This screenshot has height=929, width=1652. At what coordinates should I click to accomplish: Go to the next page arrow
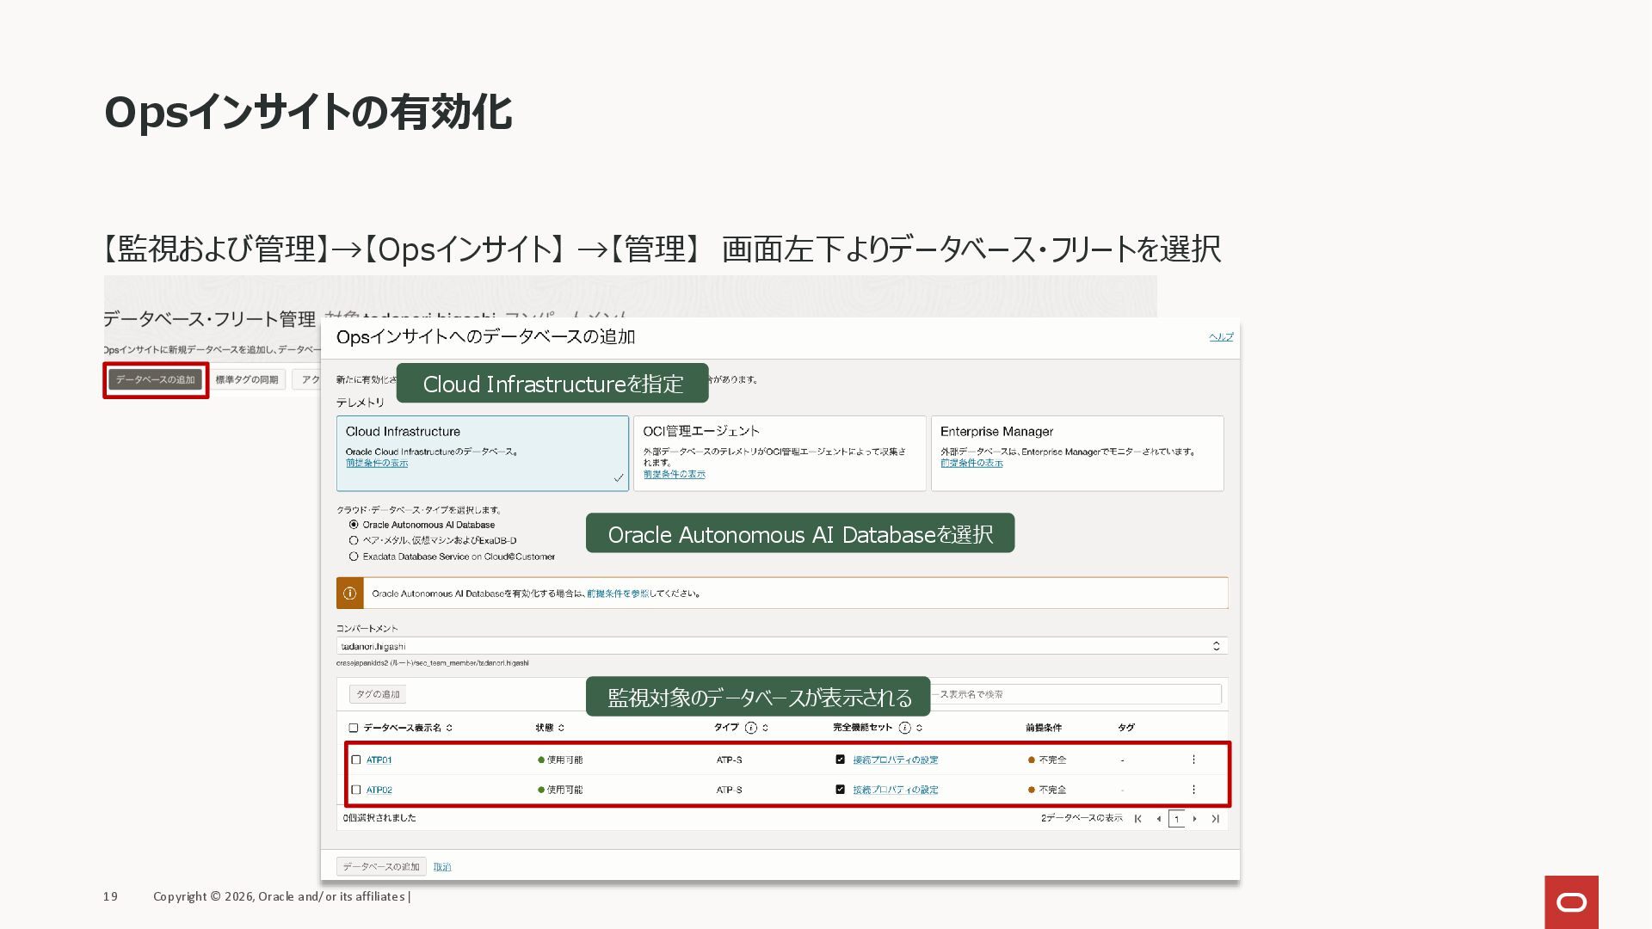coord(1195,819)
